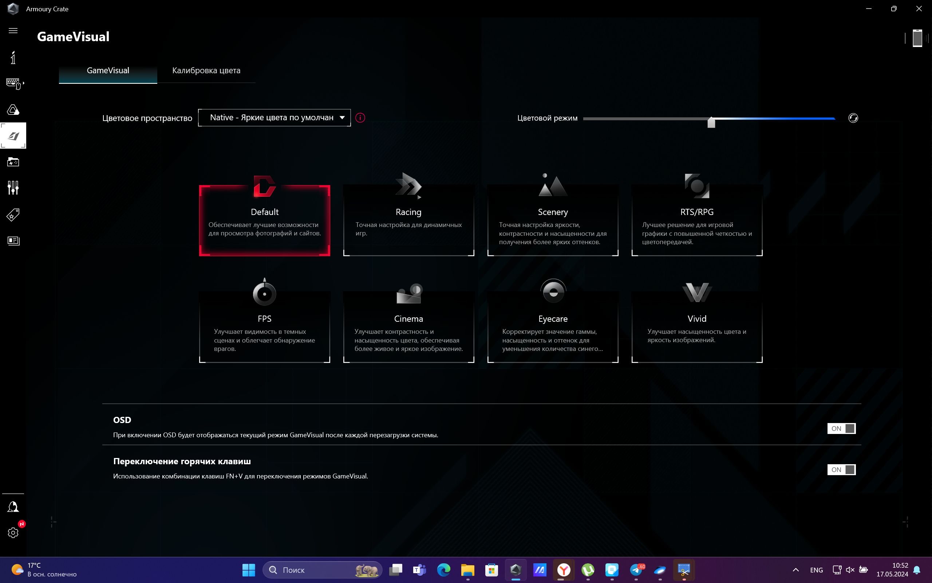This screenshot has height=583, width=932.
Task: Toggle the hotkey switching (FN+V) switch
Action: (841, 470)
